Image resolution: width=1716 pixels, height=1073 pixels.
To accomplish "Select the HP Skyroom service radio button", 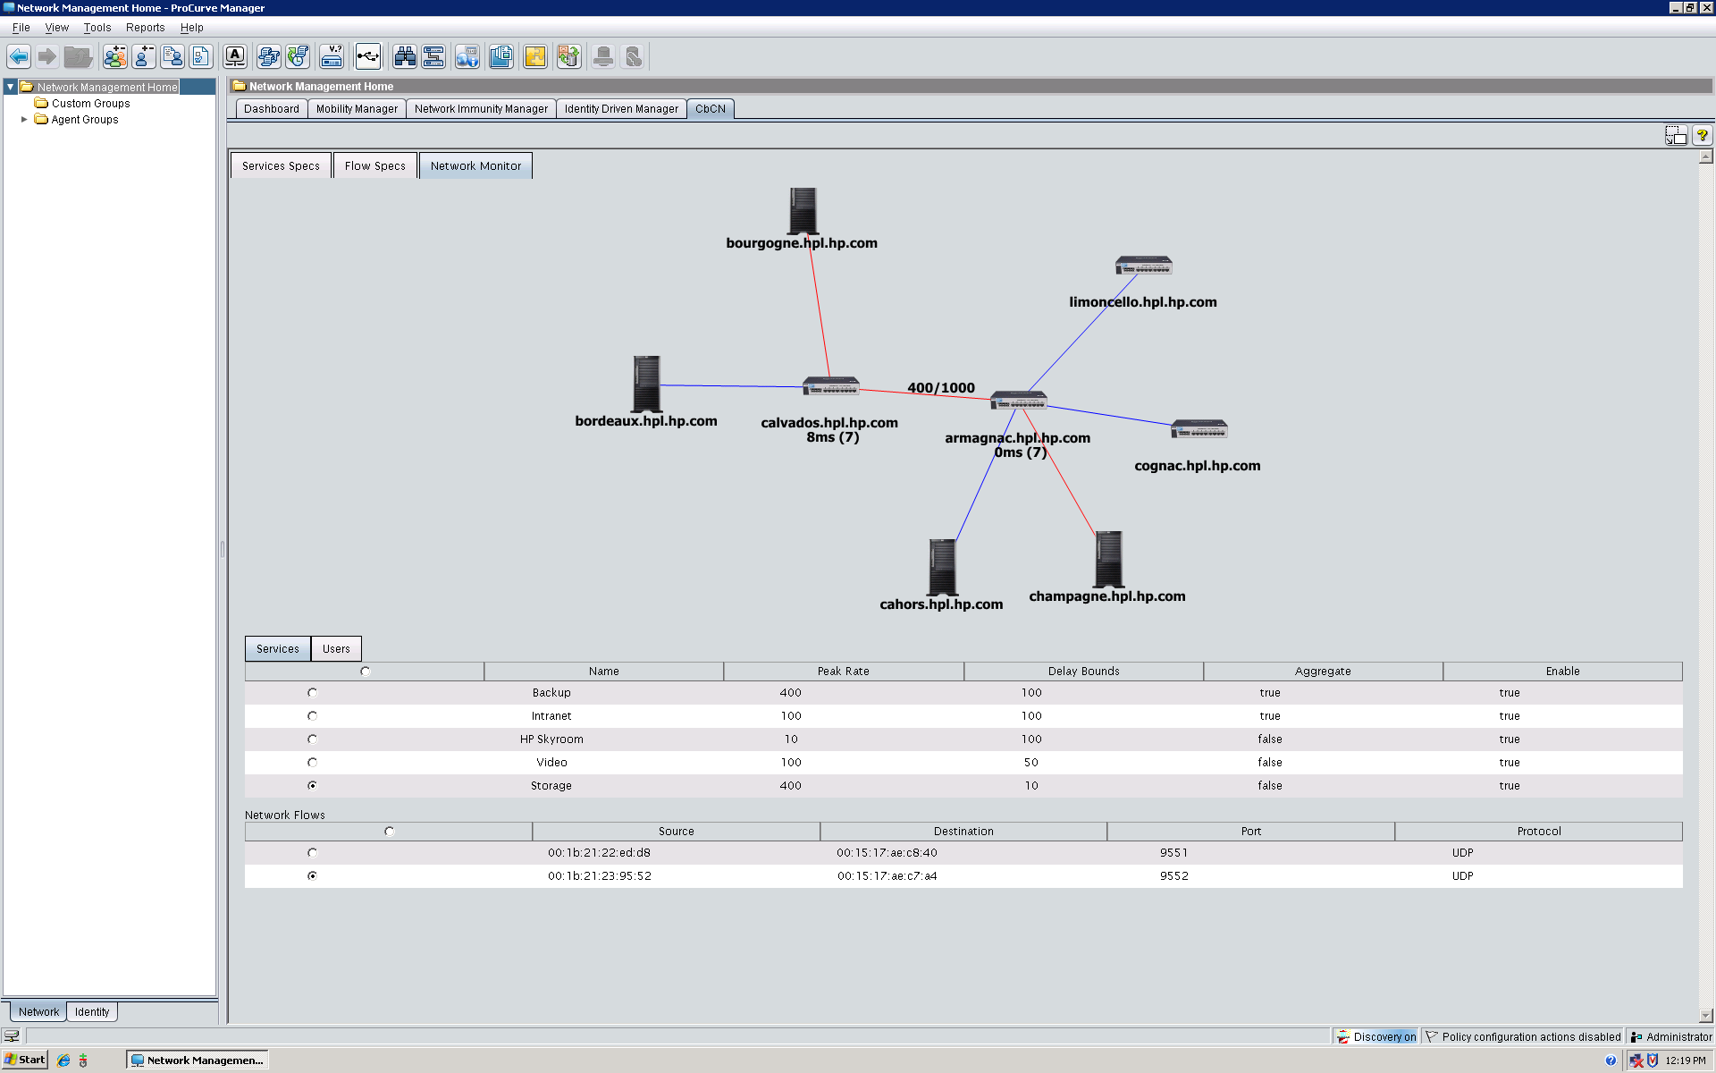I will 312,739.
